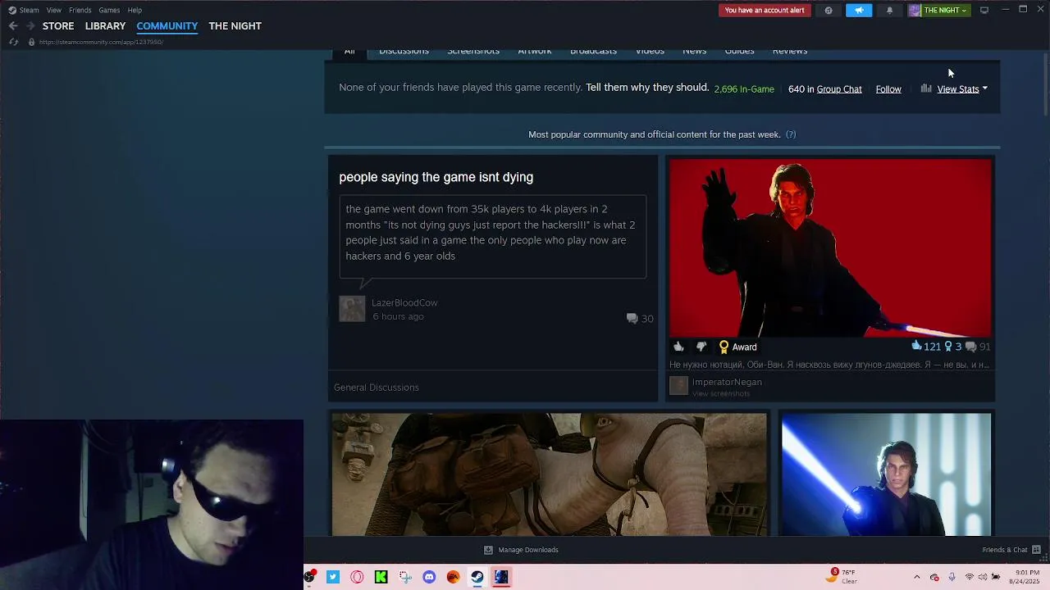Select the COMMUNITY section
The image size is (1050, 590).
click(x=167, y=26)
